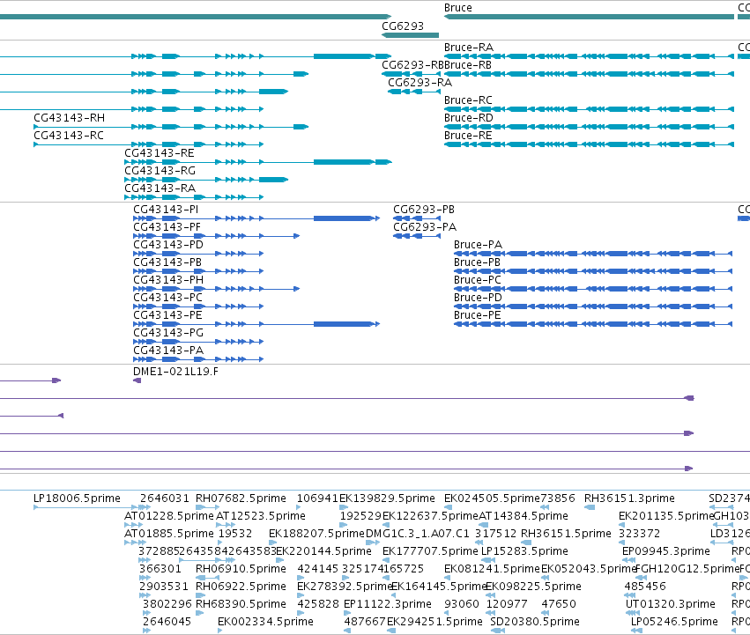Click the CG6293-RB transcript label
The height and width of the screenshot is (635, 750).
[412, 65]
